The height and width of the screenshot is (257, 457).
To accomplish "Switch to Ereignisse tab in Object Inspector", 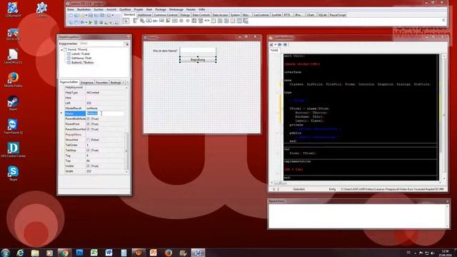I will (x=87, y=83).
